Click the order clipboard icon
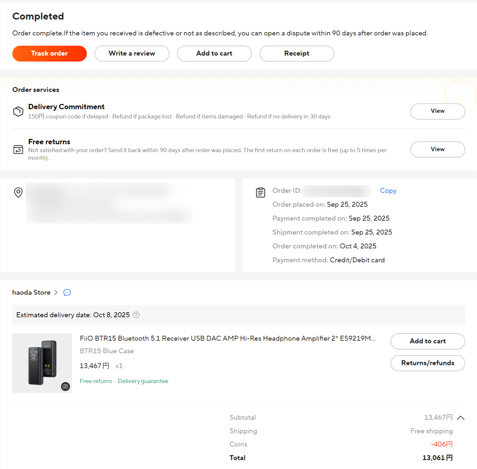477x469 pixels. click(x=261, y=192)
